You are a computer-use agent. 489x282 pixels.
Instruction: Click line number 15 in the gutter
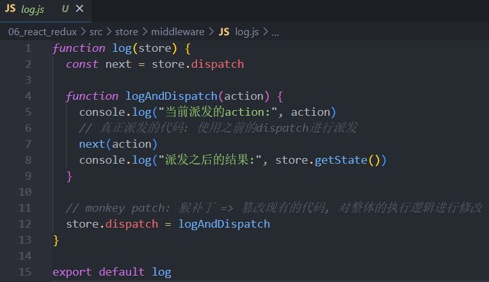25,272
